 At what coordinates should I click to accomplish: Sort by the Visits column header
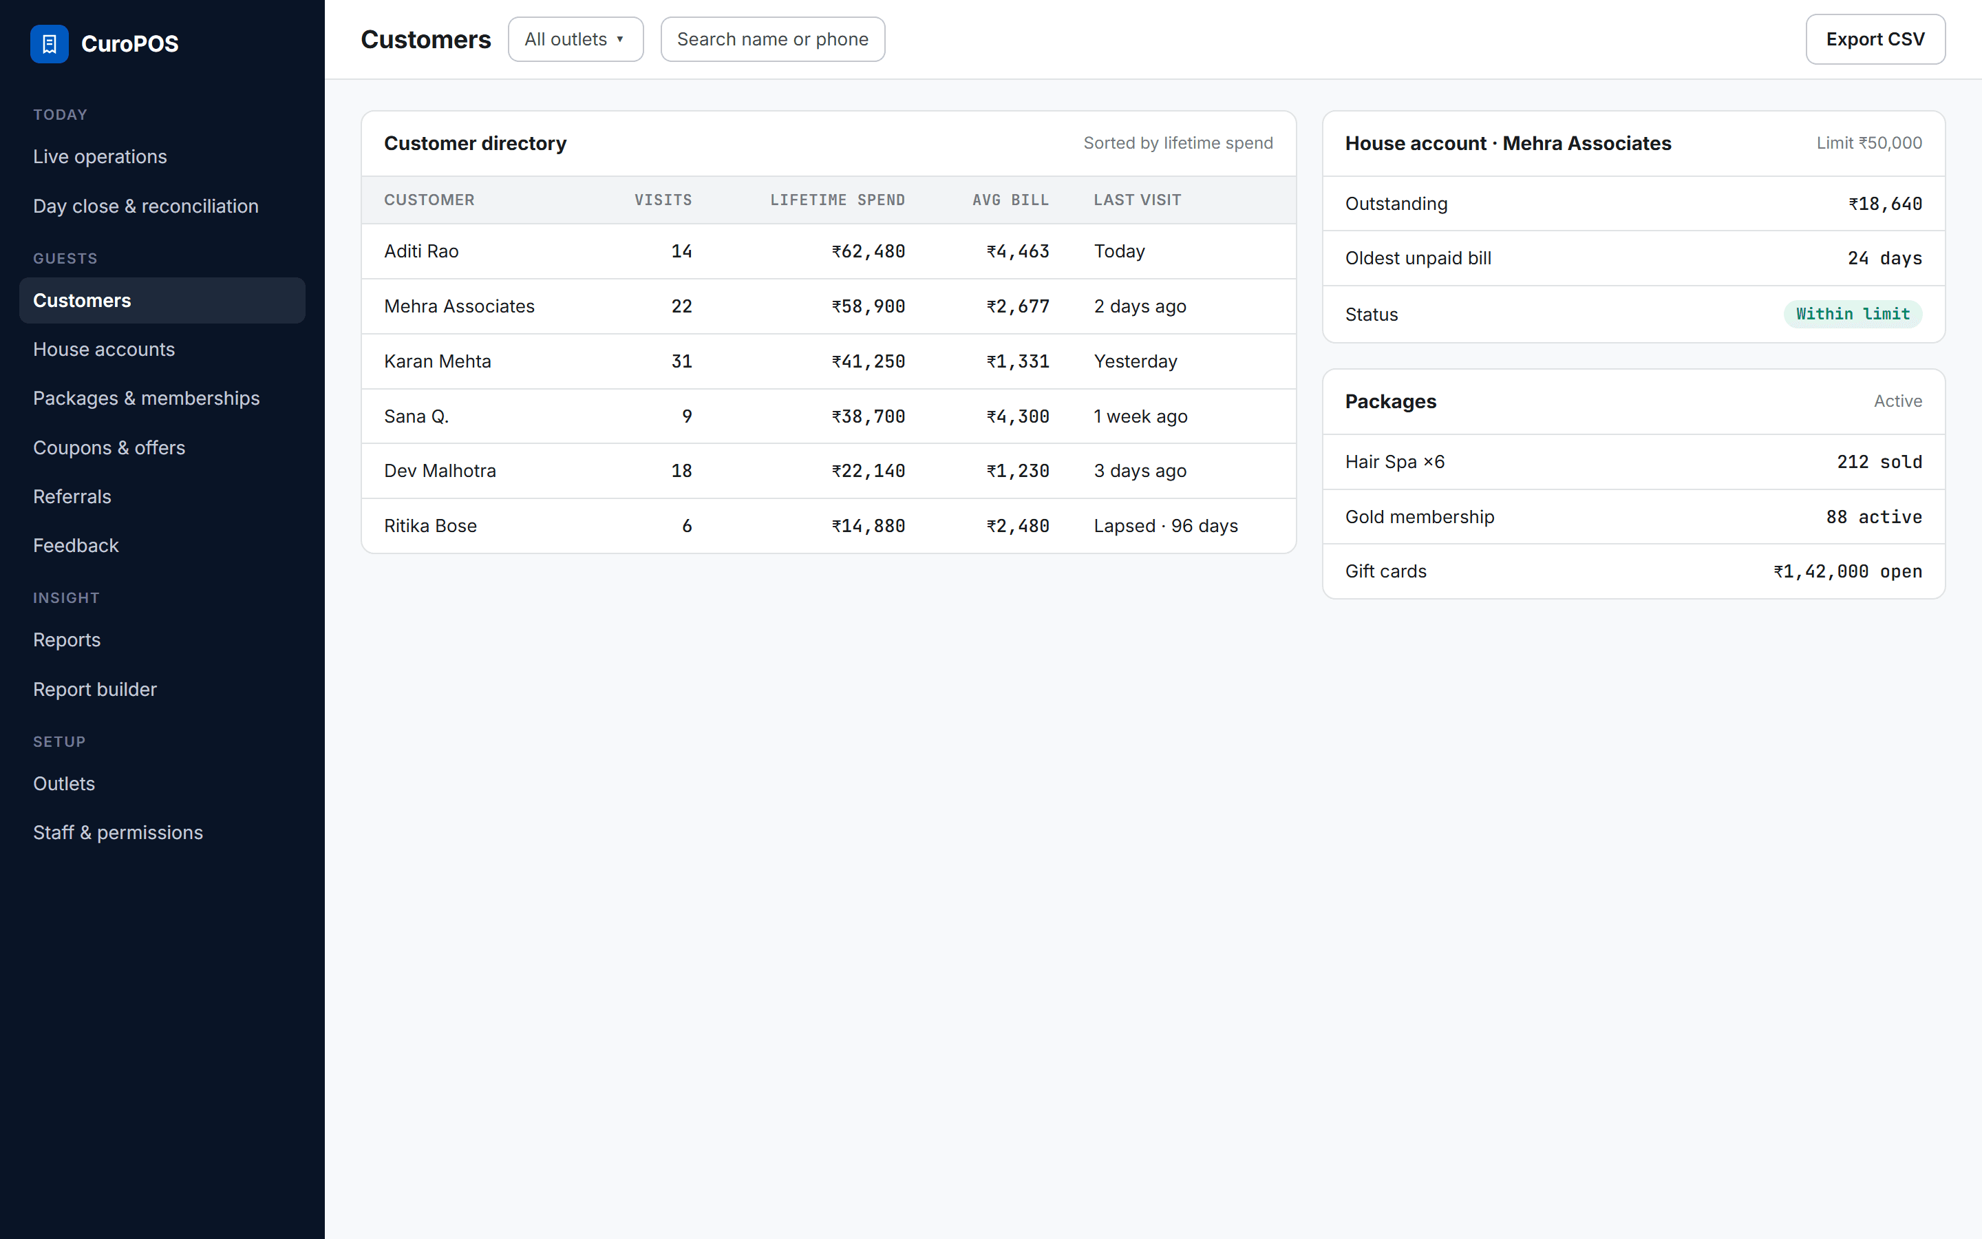pyautogui.click(x=663, y=200)
